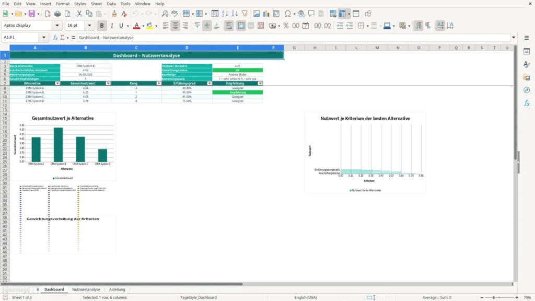Click the Copy icon
The width and height of the screenshot is (535, 301).
(89, 14)
